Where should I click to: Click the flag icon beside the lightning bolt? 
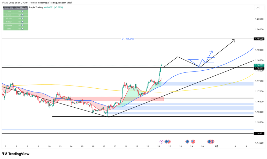[x=169, y=142]
